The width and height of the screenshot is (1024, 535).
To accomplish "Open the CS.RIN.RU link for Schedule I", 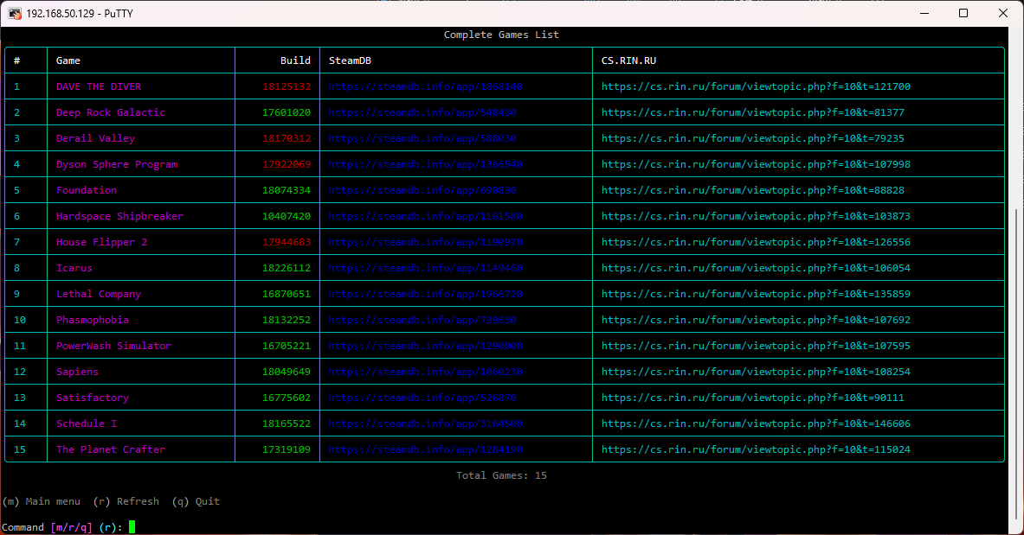I will [756, 424].
